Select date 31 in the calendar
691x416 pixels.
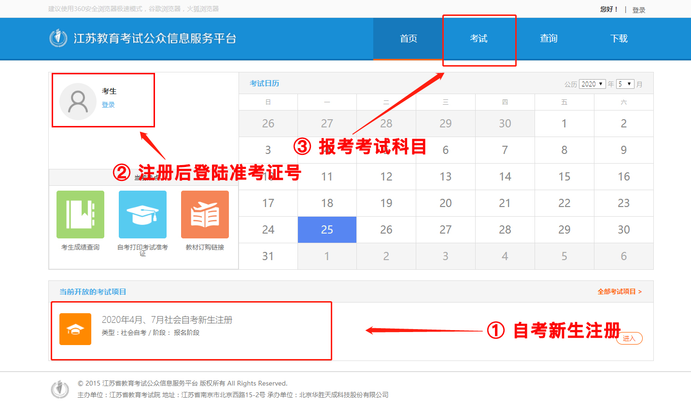click(x=268, y=256)
